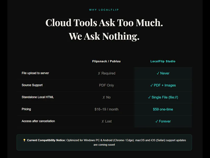
Task: Click the '✓ Never' cell
Action: tap(163, 73)
